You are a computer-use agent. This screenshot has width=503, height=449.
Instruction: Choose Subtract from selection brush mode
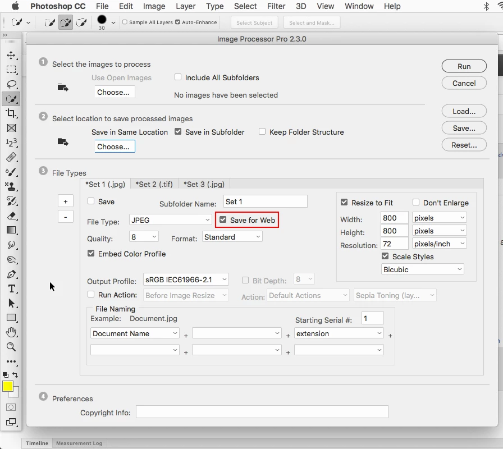(x=81, y=22)
